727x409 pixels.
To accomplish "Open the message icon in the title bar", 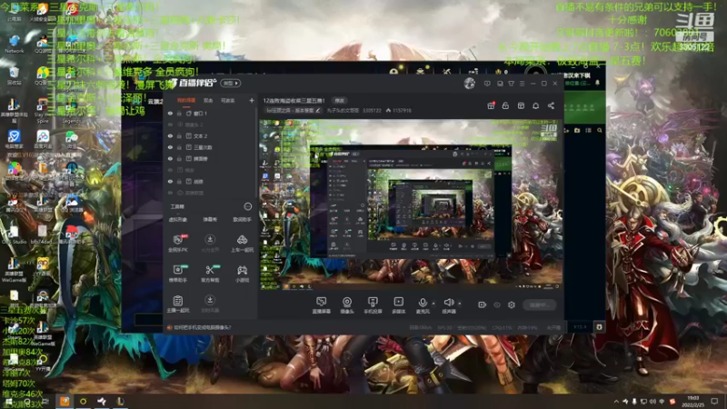I will [487, 84].
